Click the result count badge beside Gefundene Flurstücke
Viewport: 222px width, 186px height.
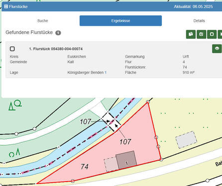point(58,33)
